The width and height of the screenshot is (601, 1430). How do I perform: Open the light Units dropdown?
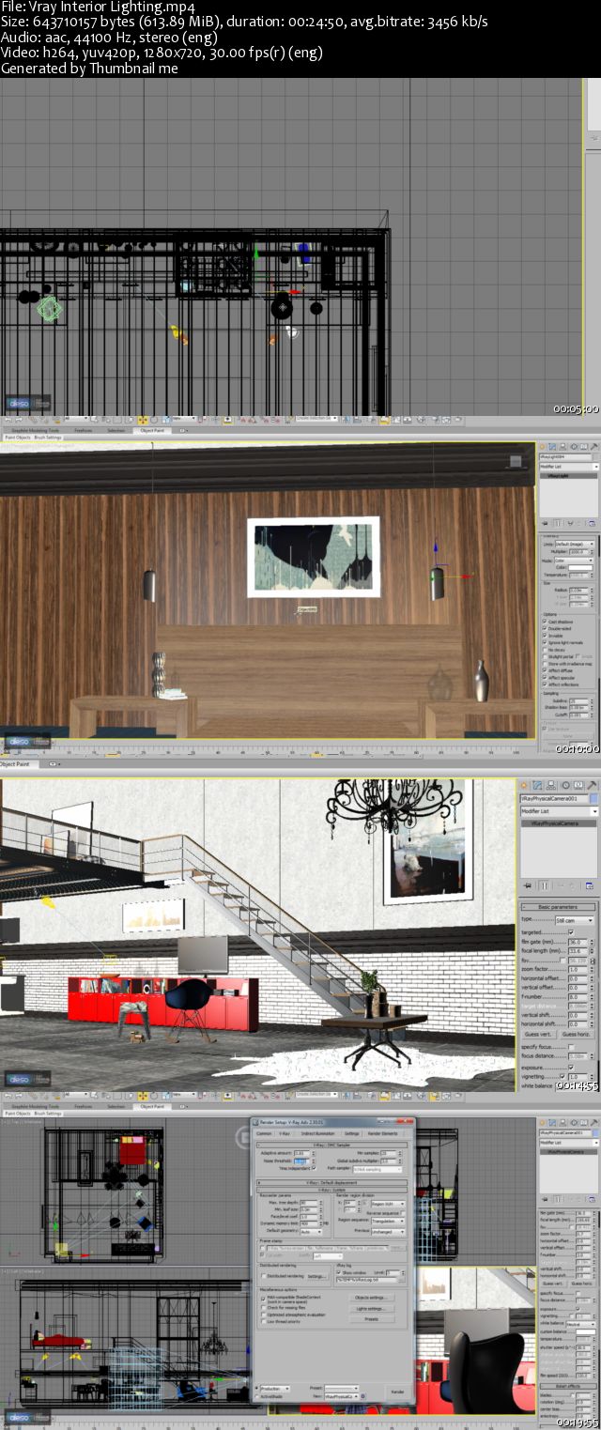pos(574,544)
